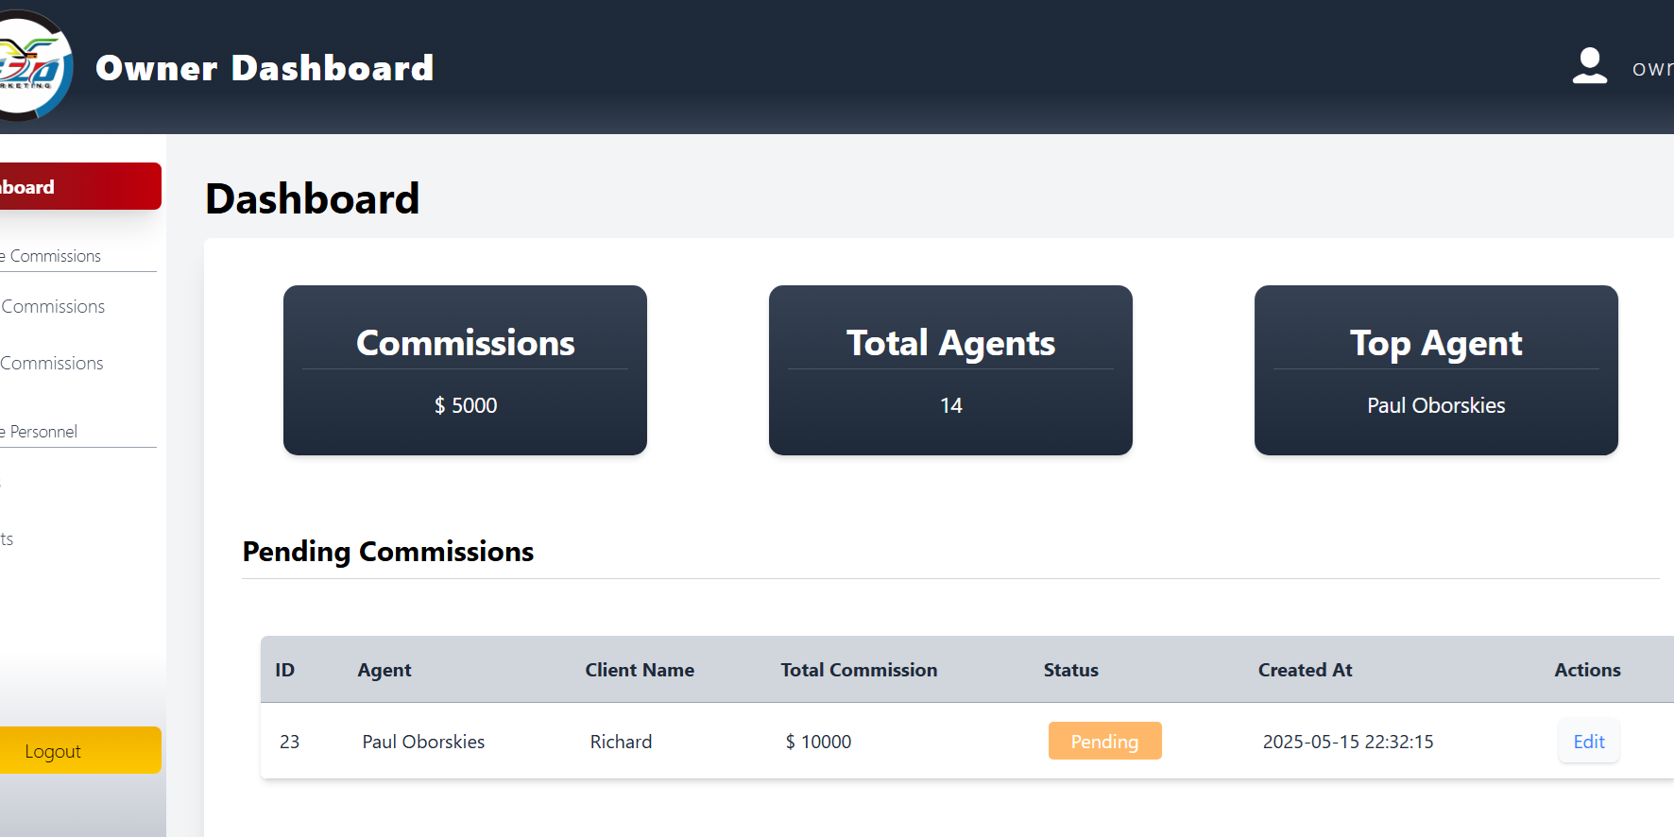Viewport: 1674px width, 837px height.
Task: Click the $ 5000 commissions value
Action: [x=465, y=405]
